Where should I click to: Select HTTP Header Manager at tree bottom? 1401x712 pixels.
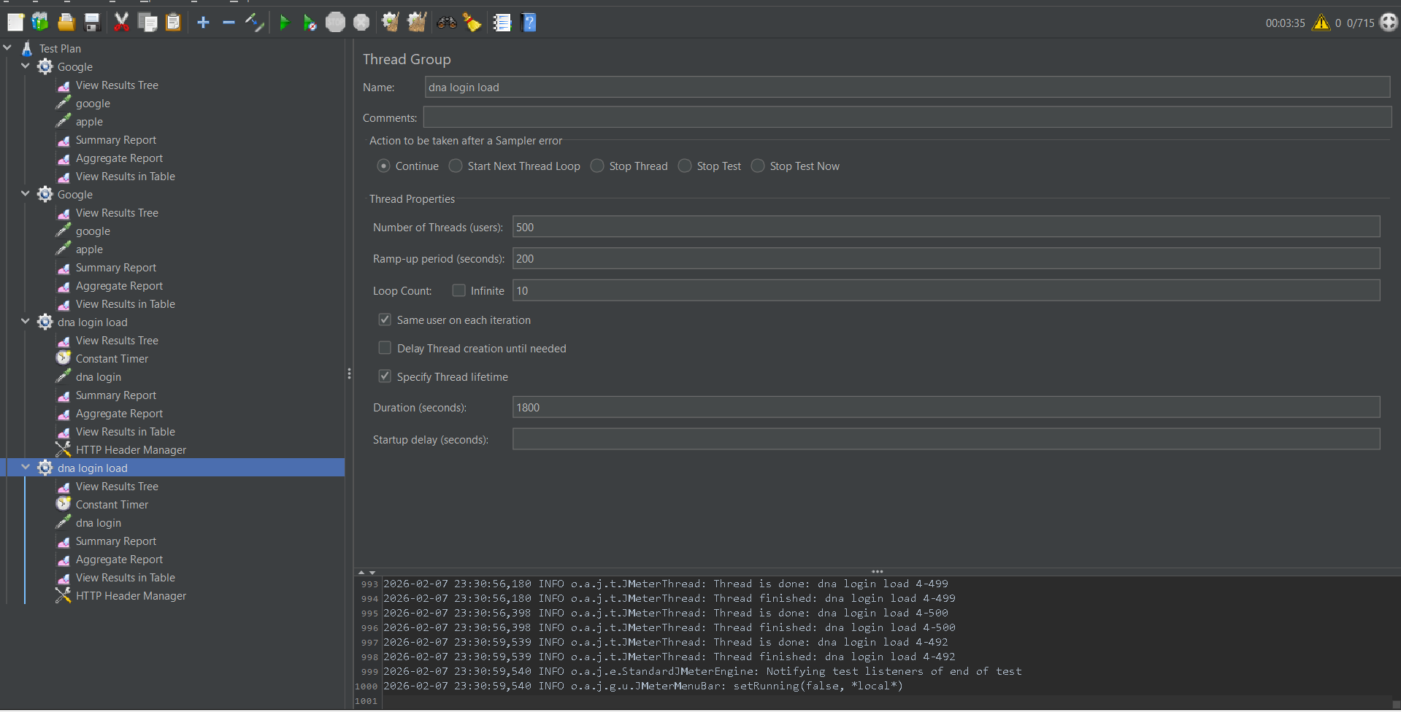tap(131, 596)
